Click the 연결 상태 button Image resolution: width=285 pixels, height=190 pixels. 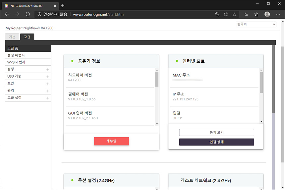[216, 142]
